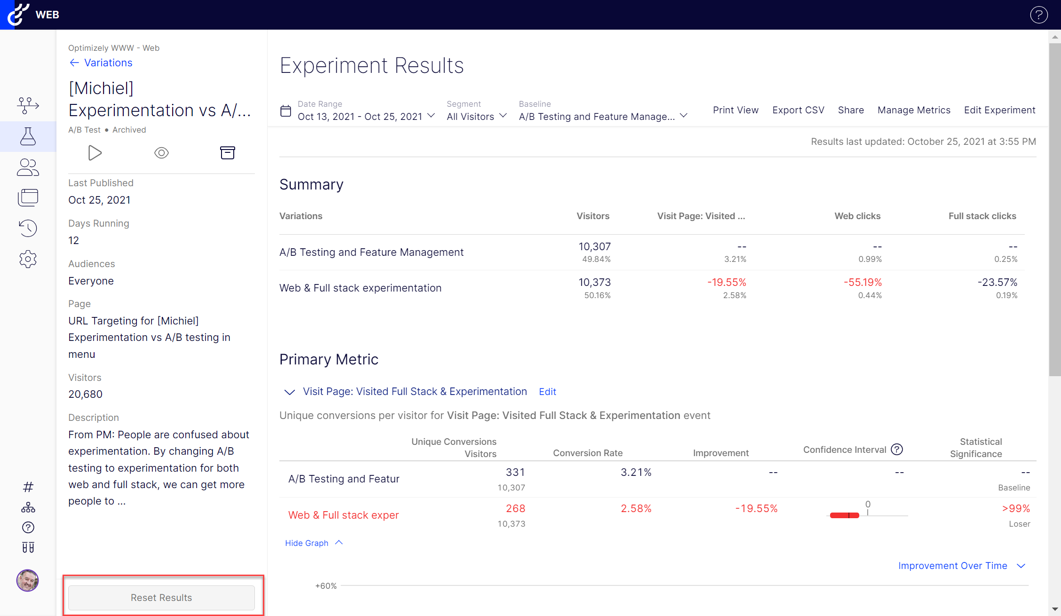
Task: Open Visit Page: Visited Full Stack & Experimentation link
Action: point(415,392)
